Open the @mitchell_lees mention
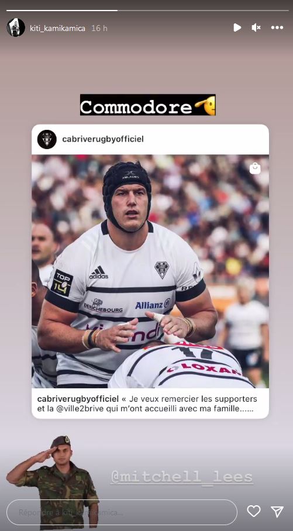This screenshot has width=293, height=531. pos(182,477)
